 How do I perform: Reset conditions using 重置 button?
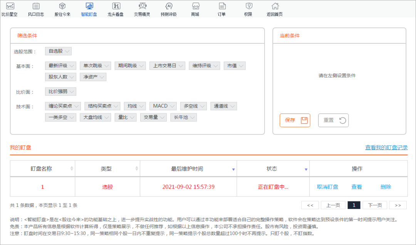pyautogui.click(x=333, y=120)
